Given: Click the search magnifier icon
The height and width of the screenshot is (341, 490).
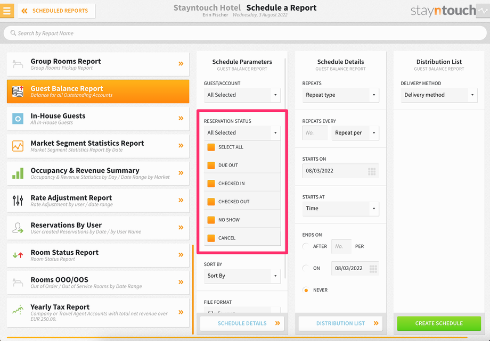Looking at the screenshot, I should (x=13, y=33).
